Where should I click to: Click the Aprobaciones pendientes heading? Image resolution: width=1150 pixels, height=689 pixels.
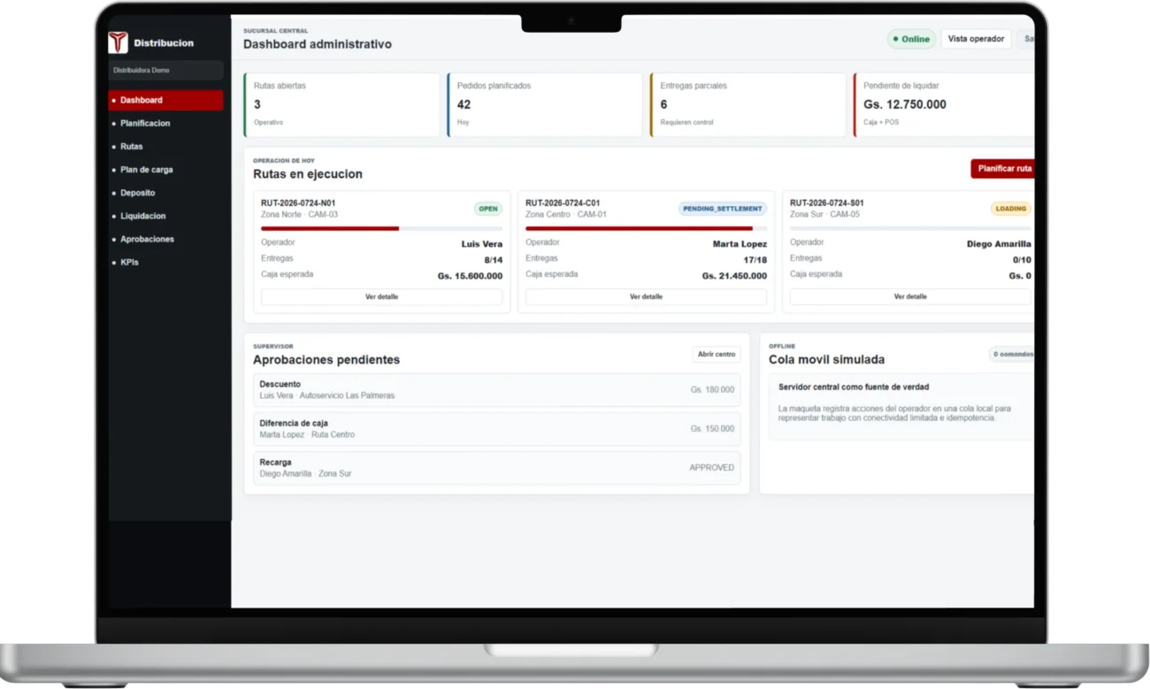(x=326, y=360)
